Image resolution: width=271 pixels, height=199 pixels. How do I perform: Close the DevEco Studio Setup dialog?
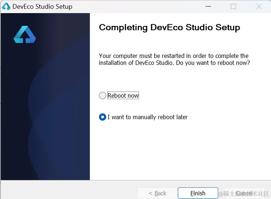[x=259, y=7]
